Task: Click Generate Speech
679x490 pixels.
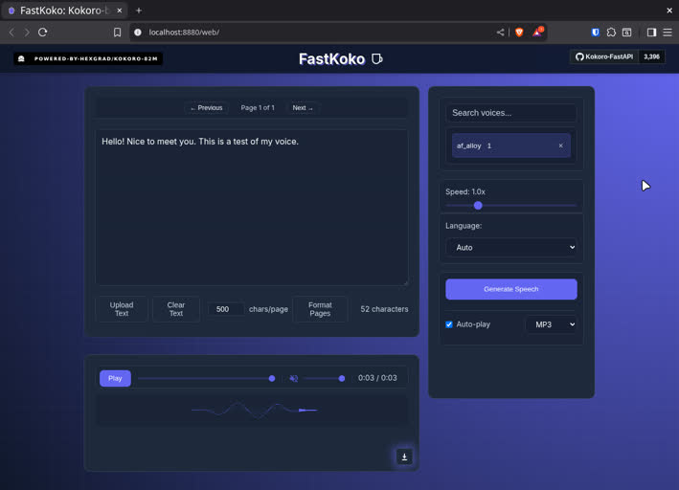Action: [x=511, y=289]
